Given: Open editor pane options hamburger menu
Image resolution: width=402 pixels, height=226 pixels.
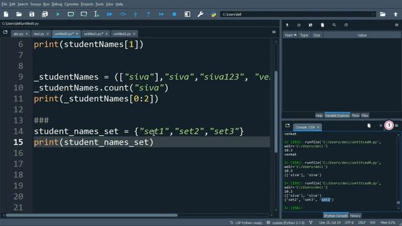Looking at the screenshot, I should point(274,32).
